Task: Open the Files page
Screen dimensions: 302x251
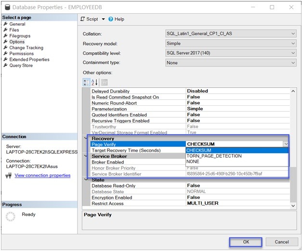Action: (14, 30)
